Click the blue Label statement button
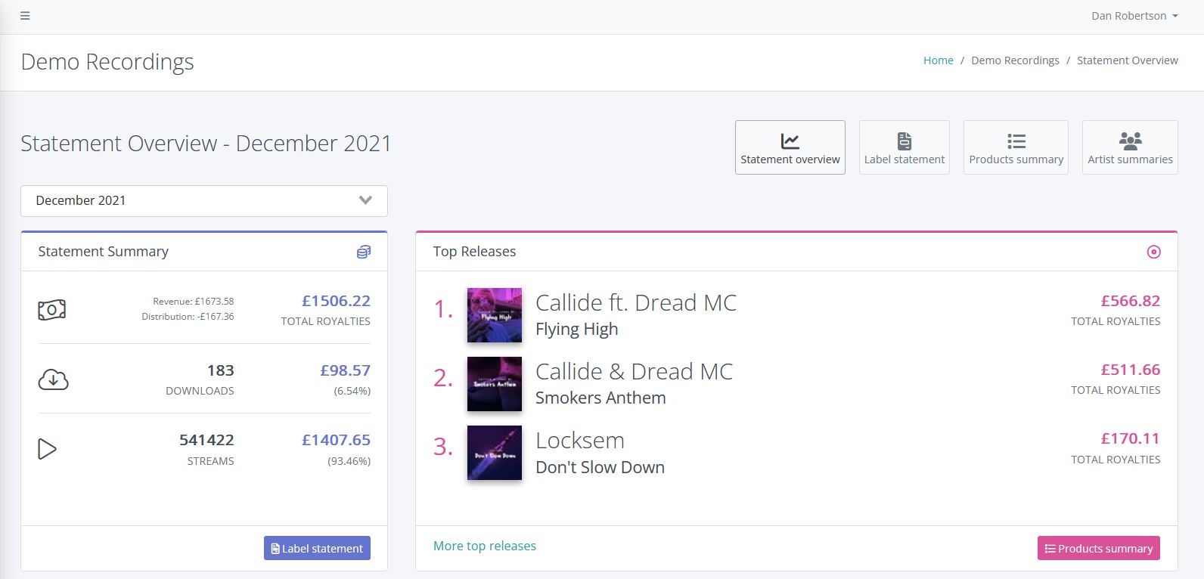The image size is (1204, 579). 317,548
